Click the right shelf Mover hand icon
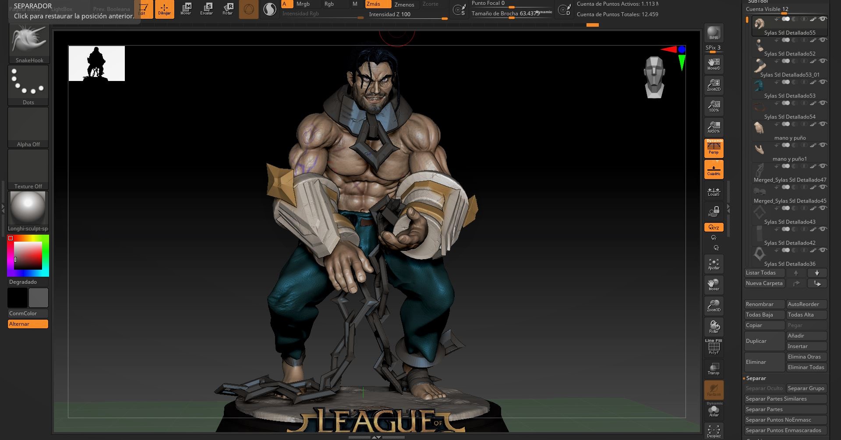Viewport: 841px width, 440px height. pyautogui.click(x=714, y=285)
